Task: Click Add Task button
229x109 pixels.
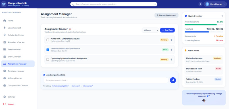Action: point(167,30)
